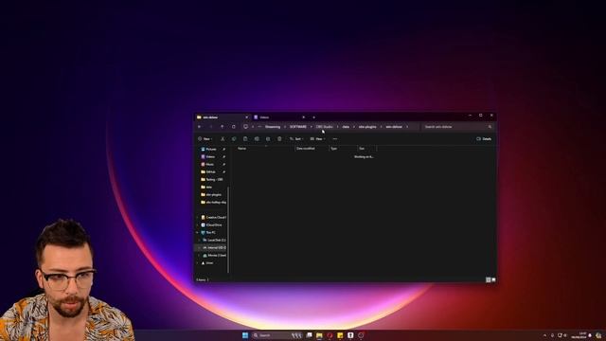This screenshot has width=606, height=341.
Task: Click the Cut scissors icon in toolbar
Action: [x=223, y=139]
